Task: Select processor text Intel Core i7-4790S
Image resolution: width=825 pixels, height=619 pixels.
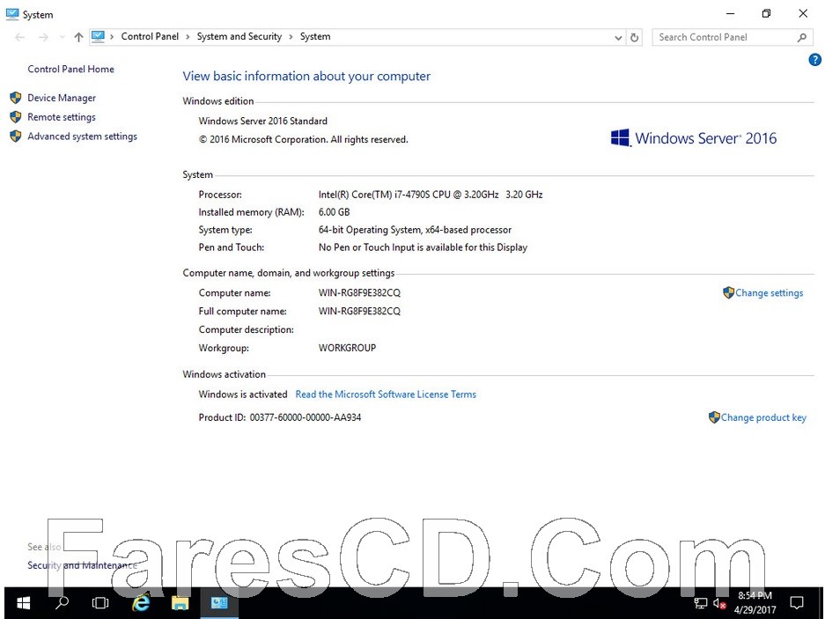Action: 431,195
